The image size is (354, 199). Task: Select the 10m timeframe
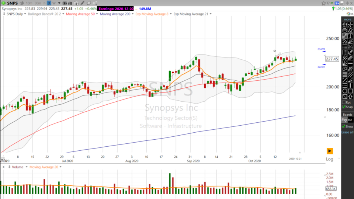pyautogui.click(x=29, y=3)
